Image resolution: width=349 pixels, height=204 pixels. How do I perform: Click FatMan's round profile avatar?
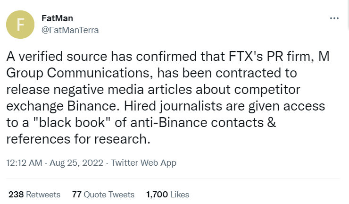[19, 25]
